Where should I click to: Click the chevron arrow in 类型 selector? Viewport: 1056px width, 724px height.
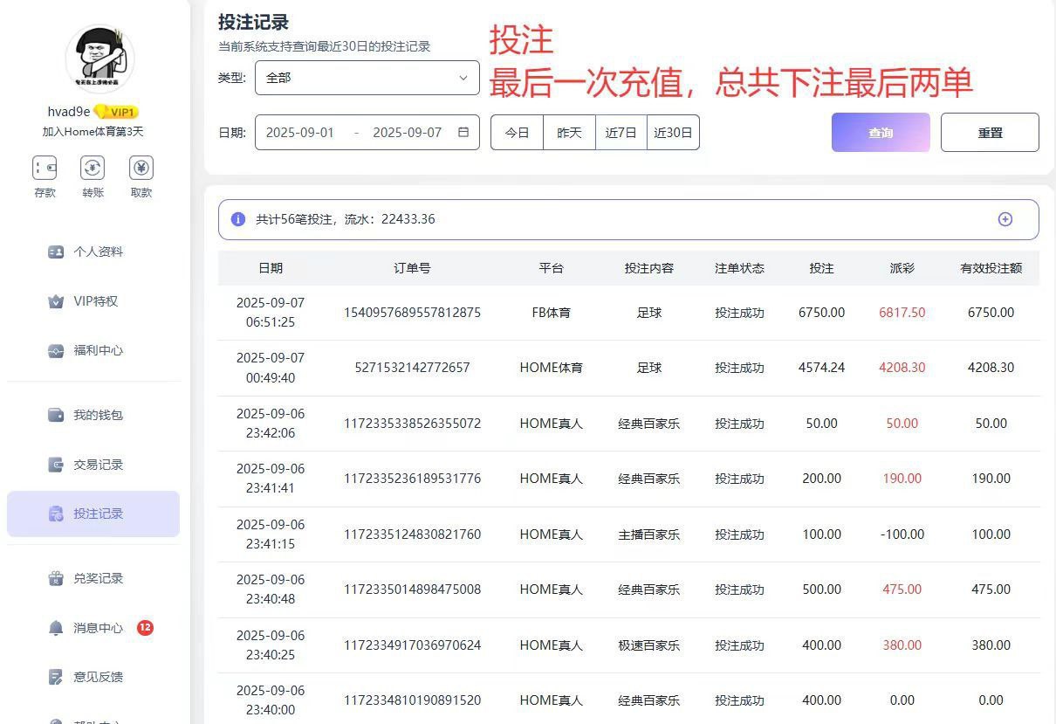point(463,78)
